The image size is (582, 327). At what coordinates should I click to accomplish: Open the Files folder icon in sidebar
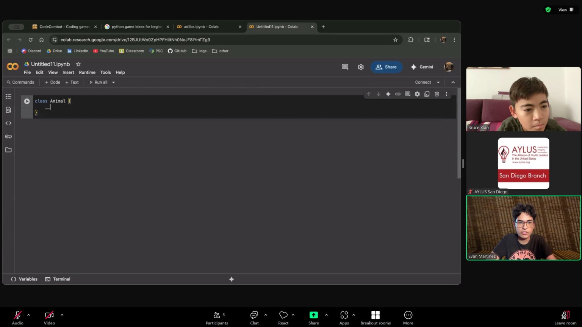tap(8, 150)
